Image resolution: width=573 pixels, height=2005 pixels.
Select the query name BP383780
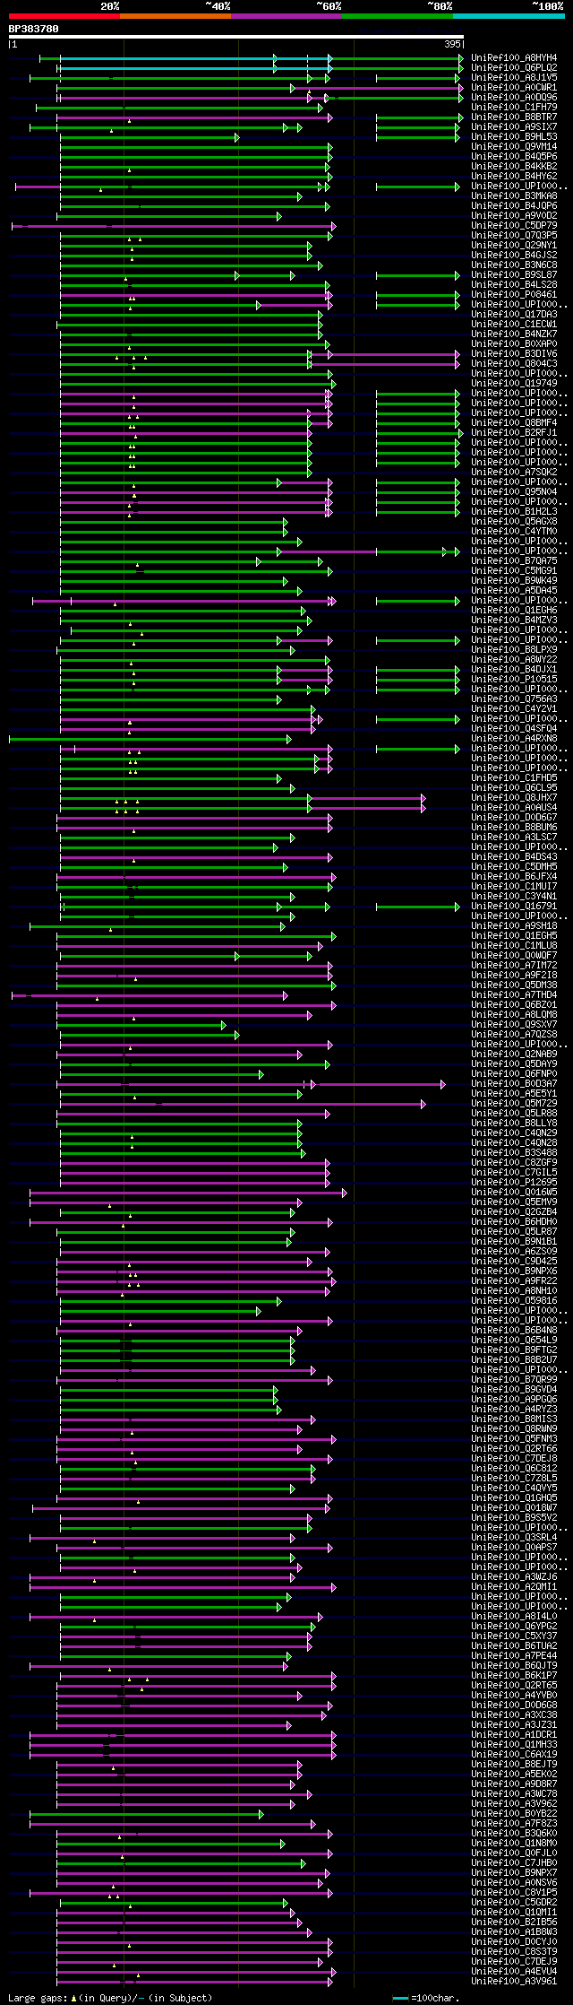point(34,29)
